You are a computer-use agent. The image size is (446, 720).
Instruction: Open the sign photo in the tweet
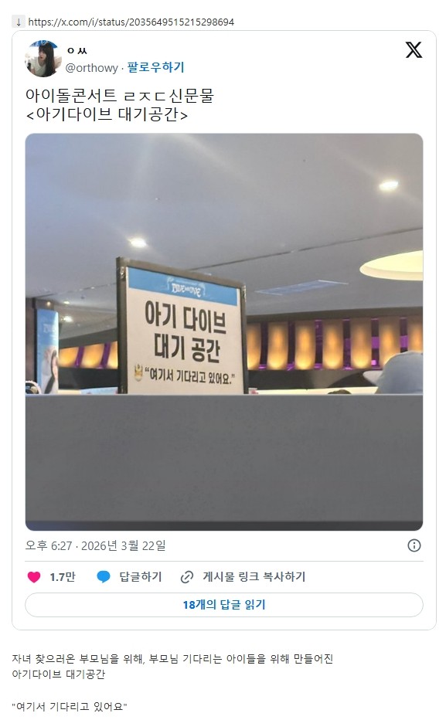pos(224,332)
